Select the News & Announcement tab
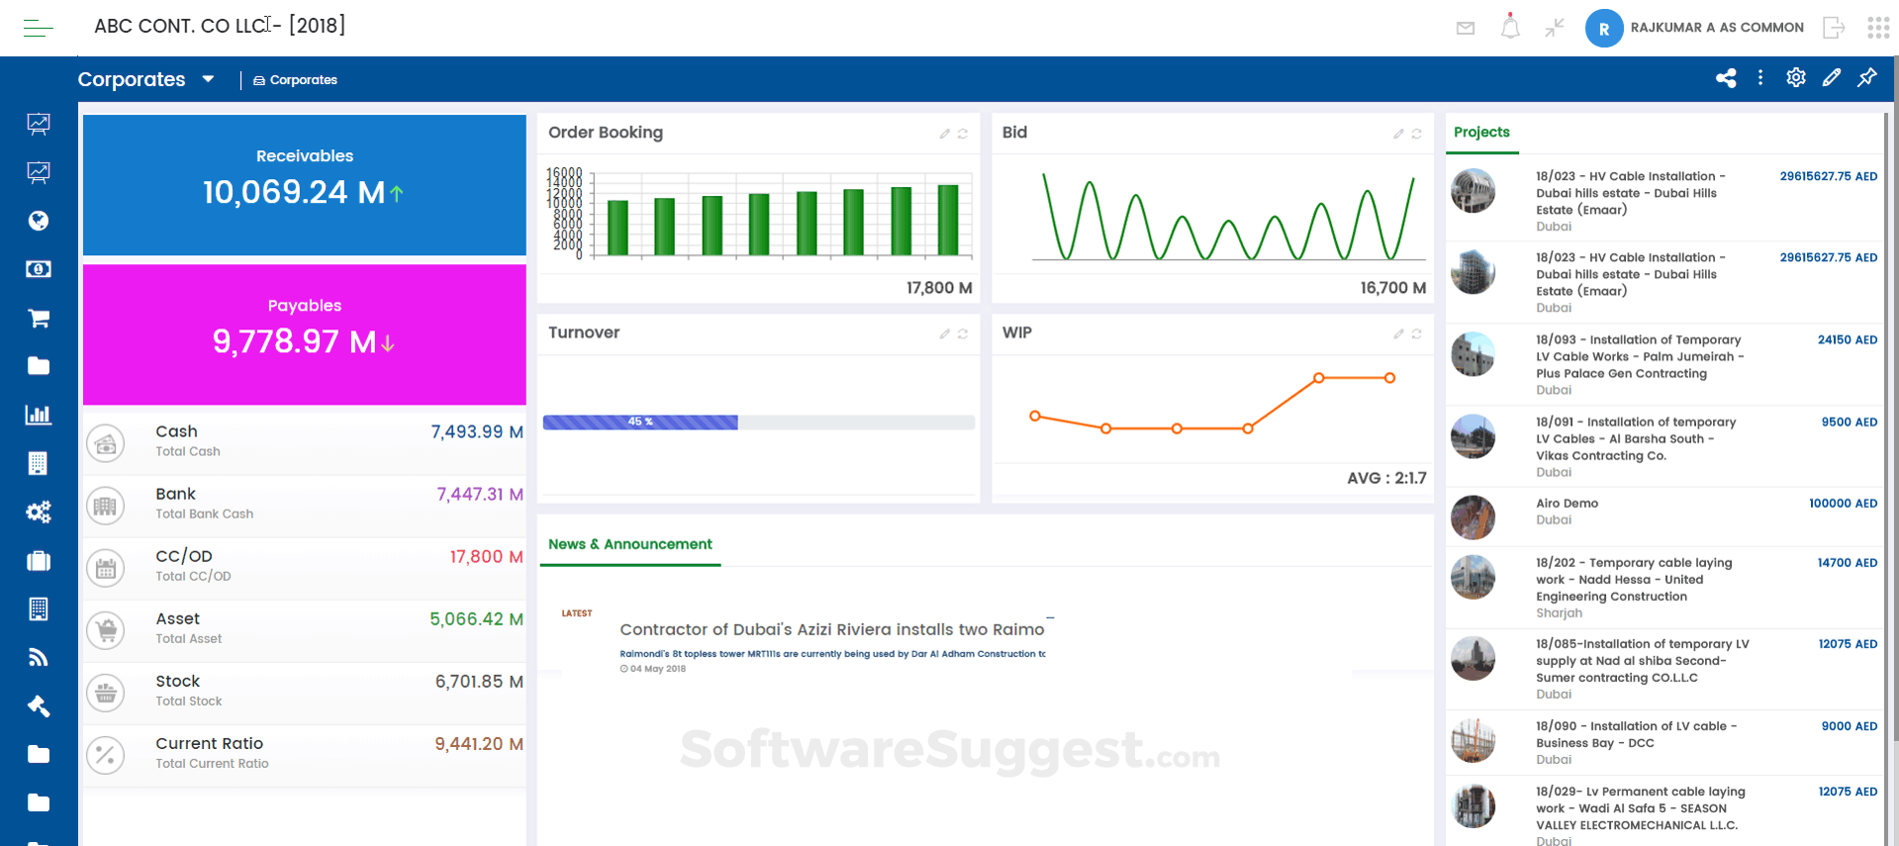Screen dimensions: 1899x846 point(630,544)
